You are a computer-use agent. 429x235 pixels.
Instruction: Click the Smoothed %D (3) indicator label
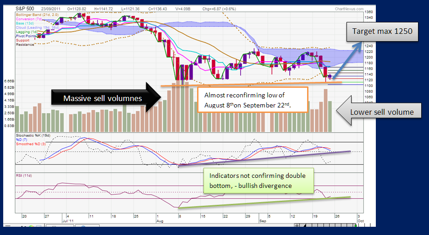pyautogui.click(x=31, y=144)
